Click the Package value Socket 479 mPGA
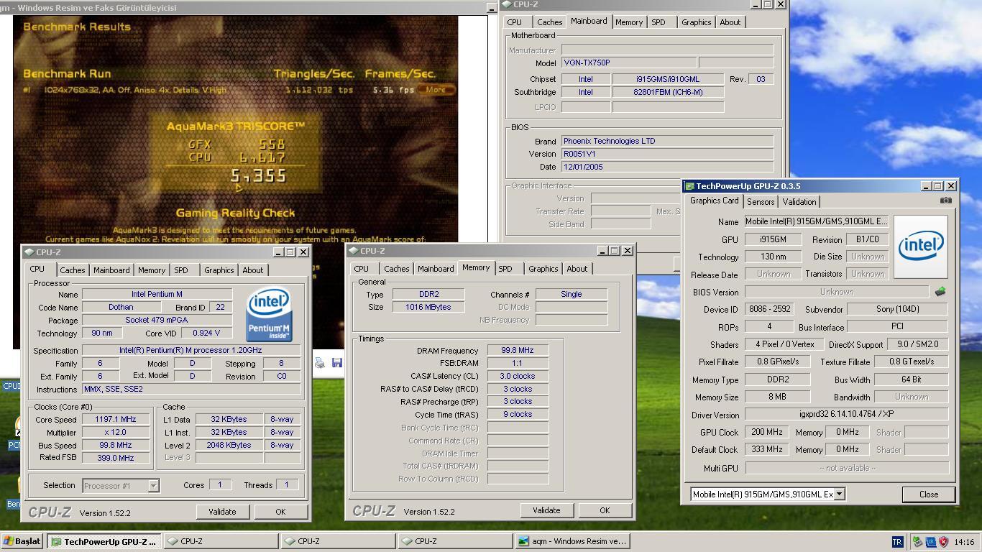The image size is (982, 552). pyautogui.click(x=157, y=320)
